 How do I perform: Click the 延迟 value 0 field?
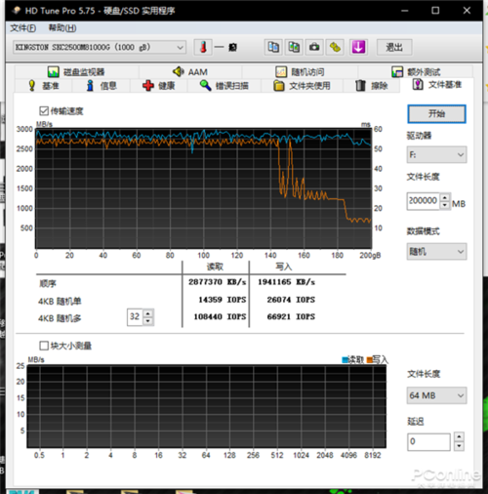pos(428,441)
